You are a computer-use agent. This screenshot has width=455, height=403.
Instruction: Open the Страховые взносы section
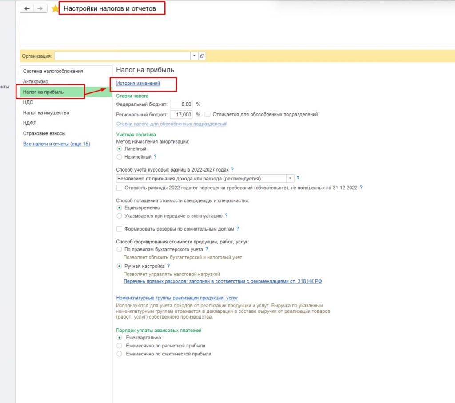44,133
